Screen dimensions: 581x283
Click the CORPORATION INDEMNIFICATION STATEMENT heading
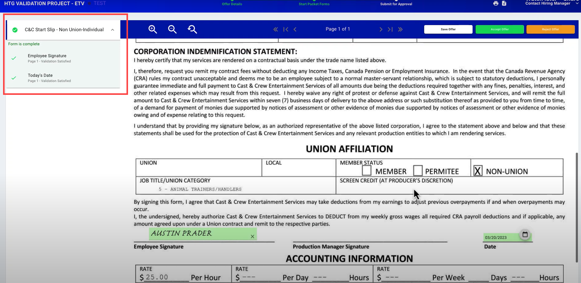coord(215,51)
